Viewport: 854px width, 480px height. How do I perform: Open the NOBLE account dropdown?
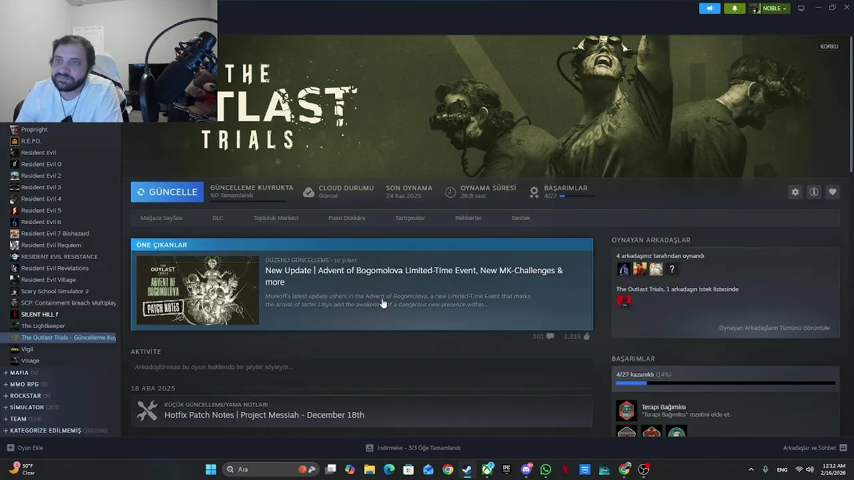coord(769,8)
